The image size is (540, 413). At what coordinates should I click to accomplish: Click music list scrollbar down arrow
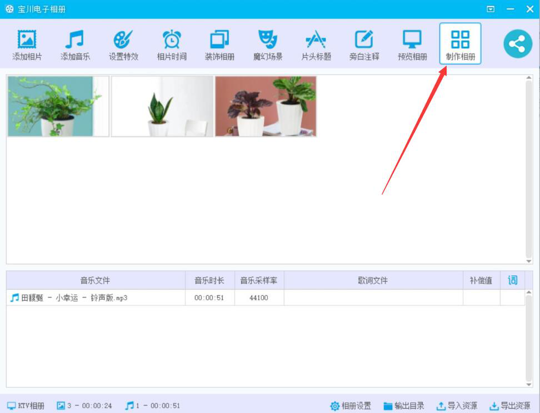tap(529, 385)
